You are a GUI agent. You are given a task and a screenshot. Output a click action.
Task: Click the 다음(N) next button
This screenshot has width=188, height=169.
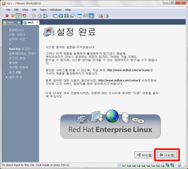tap(167, 155)
